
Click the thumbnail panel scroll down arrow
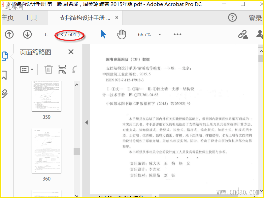(x=77, y=196)
